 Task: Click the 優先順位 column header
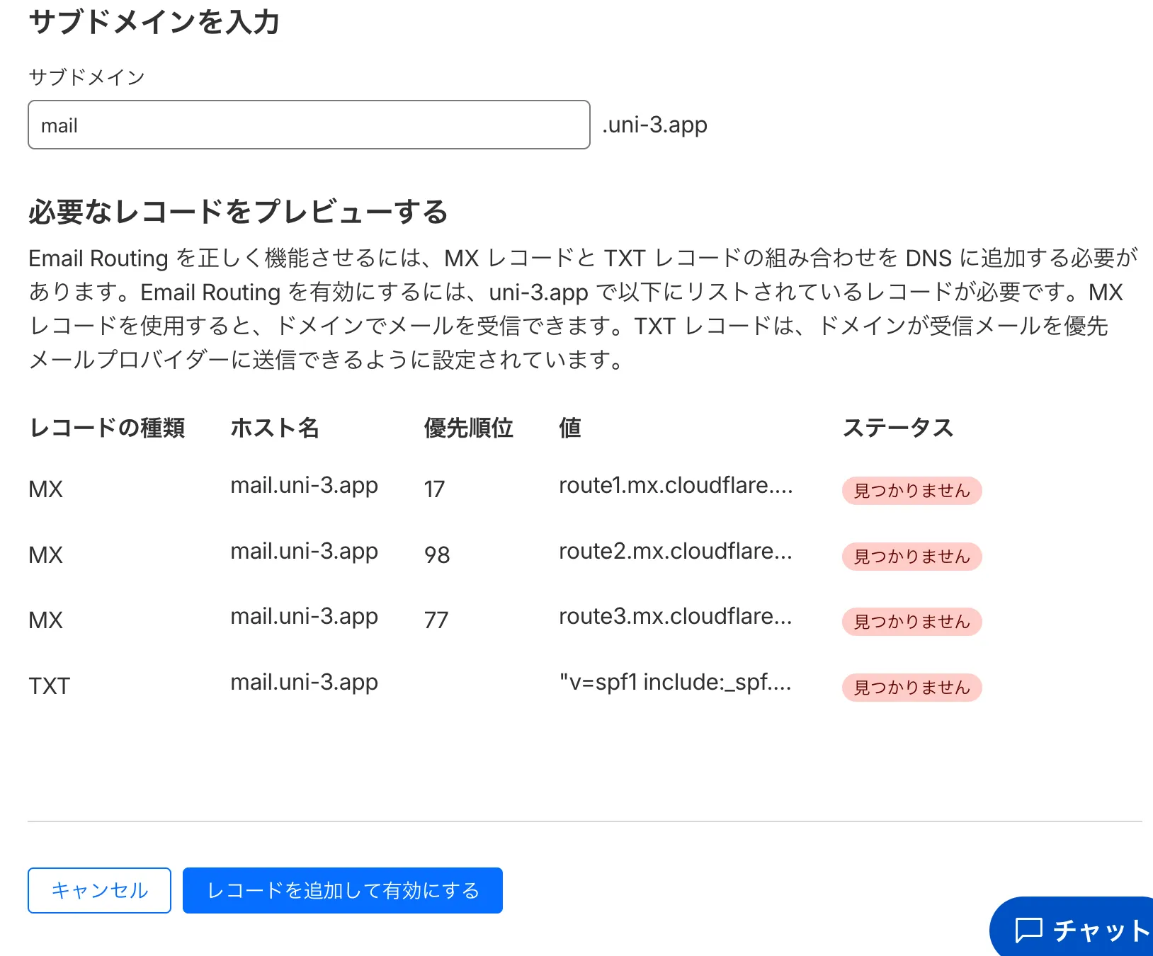(468, 428)
